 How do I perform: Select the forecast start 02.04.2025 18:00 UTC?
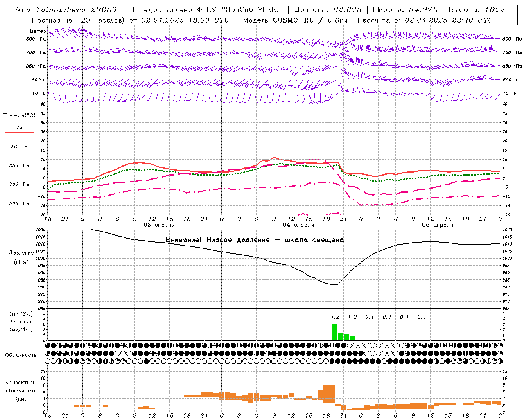pos(185,20)
